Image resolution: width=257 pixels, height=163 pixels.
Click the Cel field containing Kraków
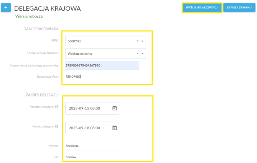click(94, 157)
